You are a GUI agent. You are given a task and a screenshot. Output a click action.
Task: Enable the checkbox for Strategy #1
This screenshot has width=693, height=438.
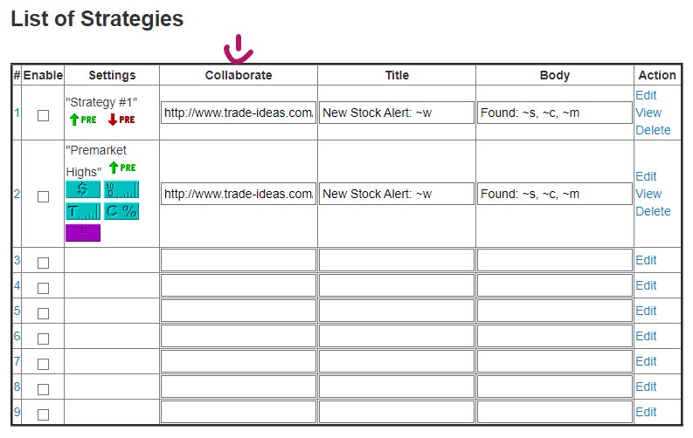[x=44, y=115]
